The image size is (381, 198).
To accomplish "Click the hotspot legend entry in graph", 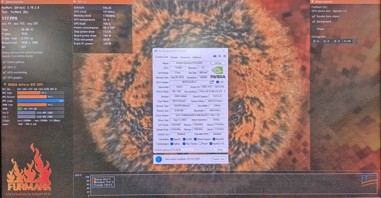I will 104,182.
